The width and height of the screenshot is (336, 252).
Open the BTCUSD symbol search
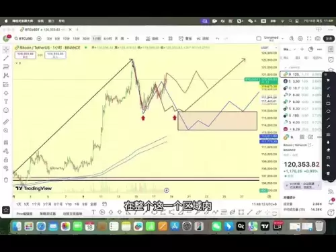point(24,38)
